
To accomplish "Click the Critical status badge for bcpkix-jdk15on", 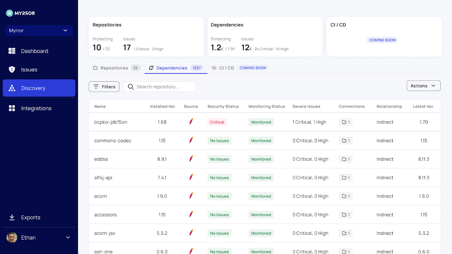I will [x=217, y=122].
